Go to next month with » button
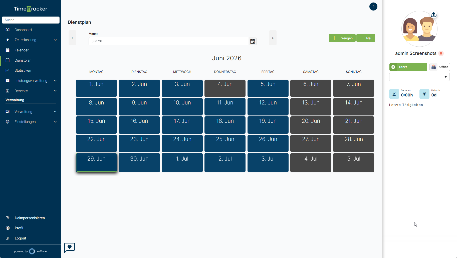The height and width of the screenshot is (258, 457). coord(273,38)
